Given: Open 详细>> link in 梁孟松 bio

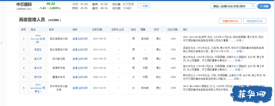Looking at the screenshot, I should coord(240,51).
